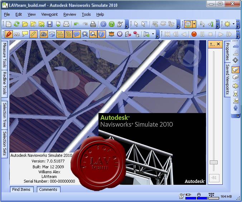Close the T.. tilt panel
Image resolution: width=242 pixels, height=202 pixels.
218,44
